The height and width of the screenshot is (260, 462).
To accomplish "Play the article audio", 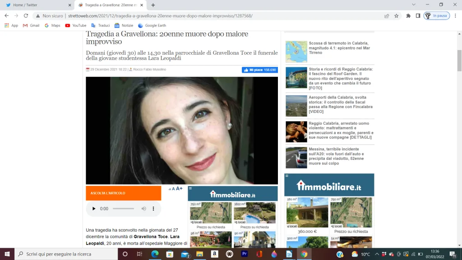I will click(94, 209).
